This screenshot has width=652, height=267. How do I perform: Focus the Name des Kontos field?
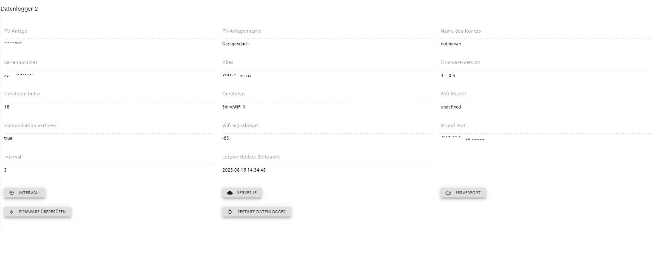(545, 44)
